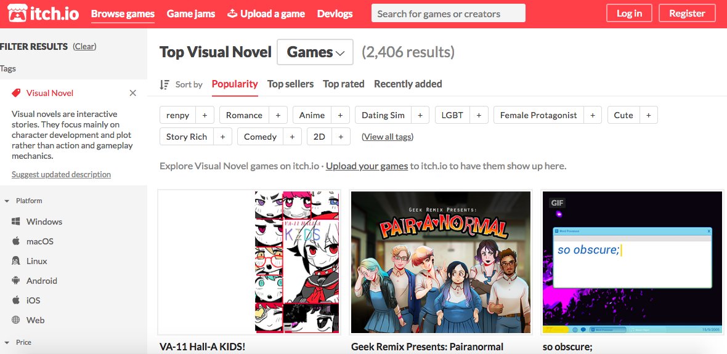Click Geek Remix Presents: Pairanormal title

tap(427, 347)
